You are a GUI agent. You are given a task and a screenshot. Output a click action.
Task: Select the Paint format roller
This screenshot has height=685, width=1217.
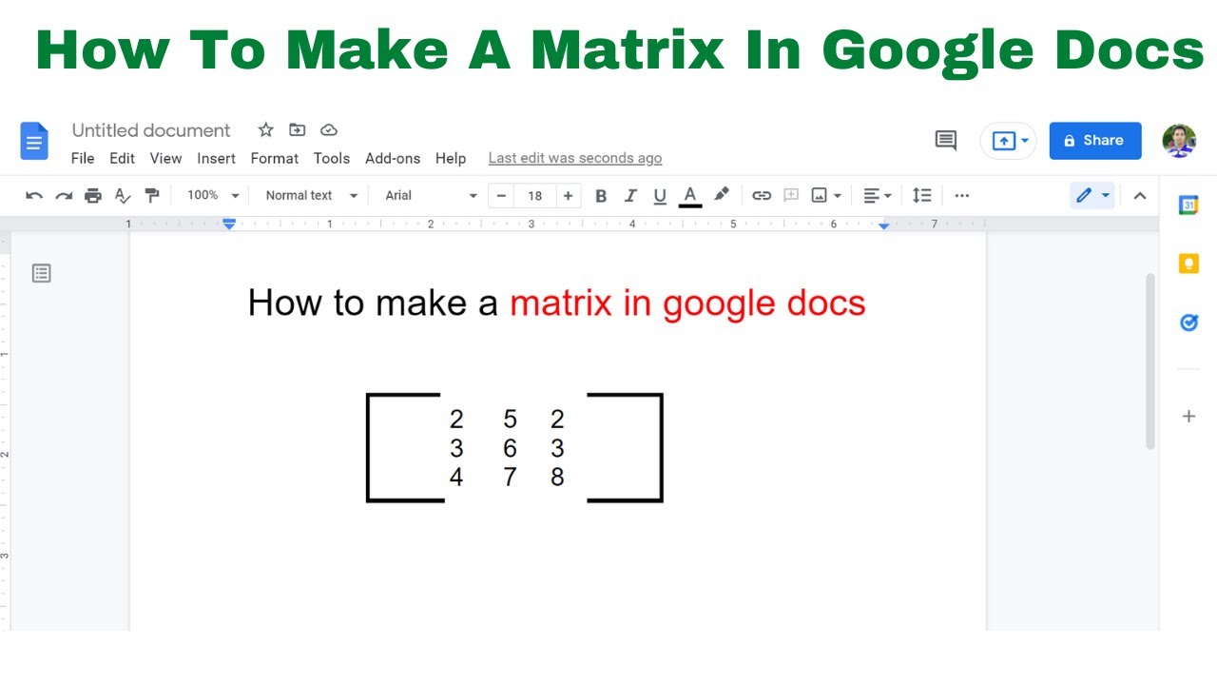tap(152, 196)
